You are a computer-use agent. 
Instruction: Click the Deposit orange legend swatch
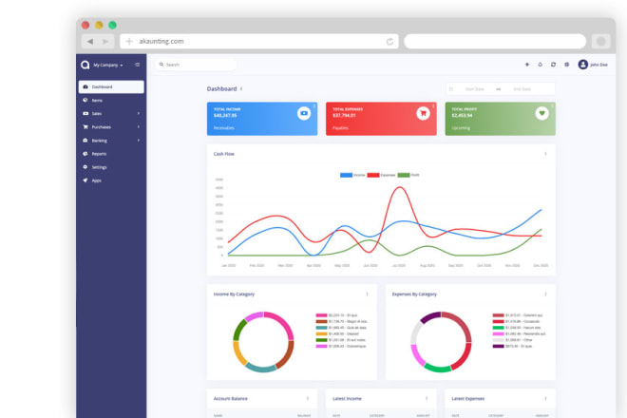pyautogui.click(x=321, y=333)
